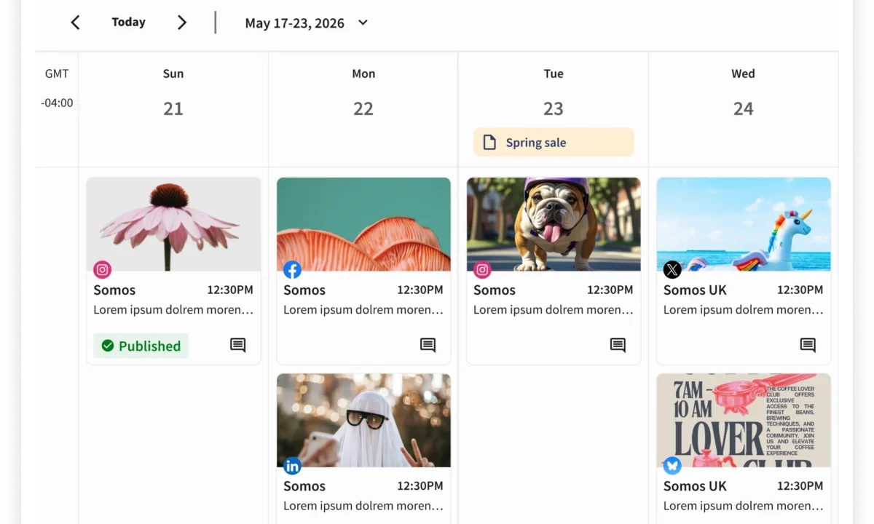Open comments on Monday's mushroom post
The height and width of the screenshot is (524, 874).
[428, 345]
